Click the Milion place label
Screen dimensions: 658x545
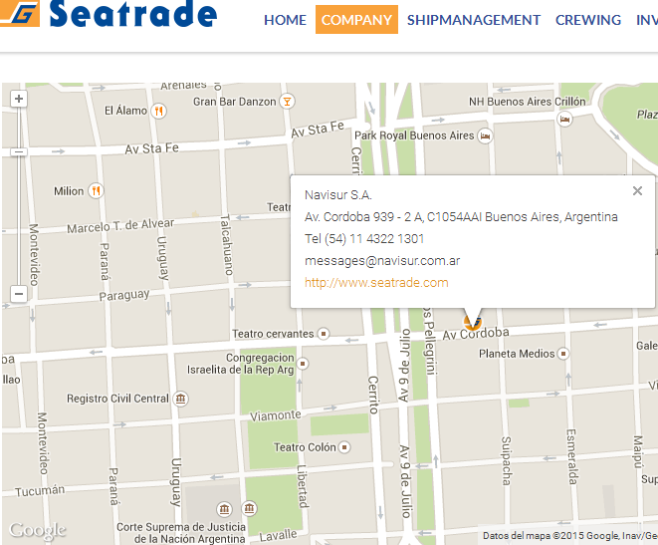[x=69, y=191]
